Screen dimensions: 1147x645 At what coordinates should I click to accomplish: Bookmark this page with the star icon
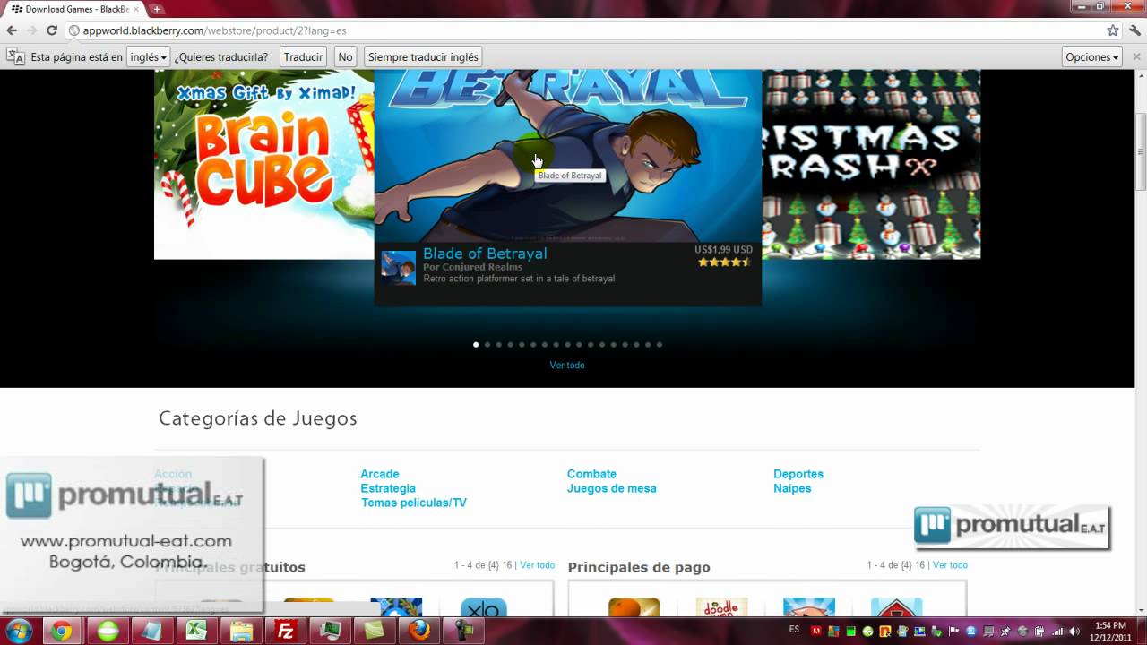1113,30
